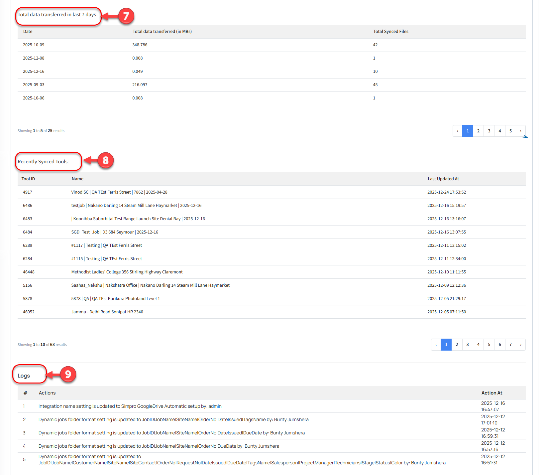Select the Simpro GoogleDrive integration name log entry
Viewport: 545px width, 475px height.
pos(130,406)
